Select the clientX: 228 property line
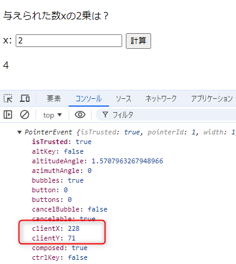Viewport: 236px width, 264px height. 56,228
